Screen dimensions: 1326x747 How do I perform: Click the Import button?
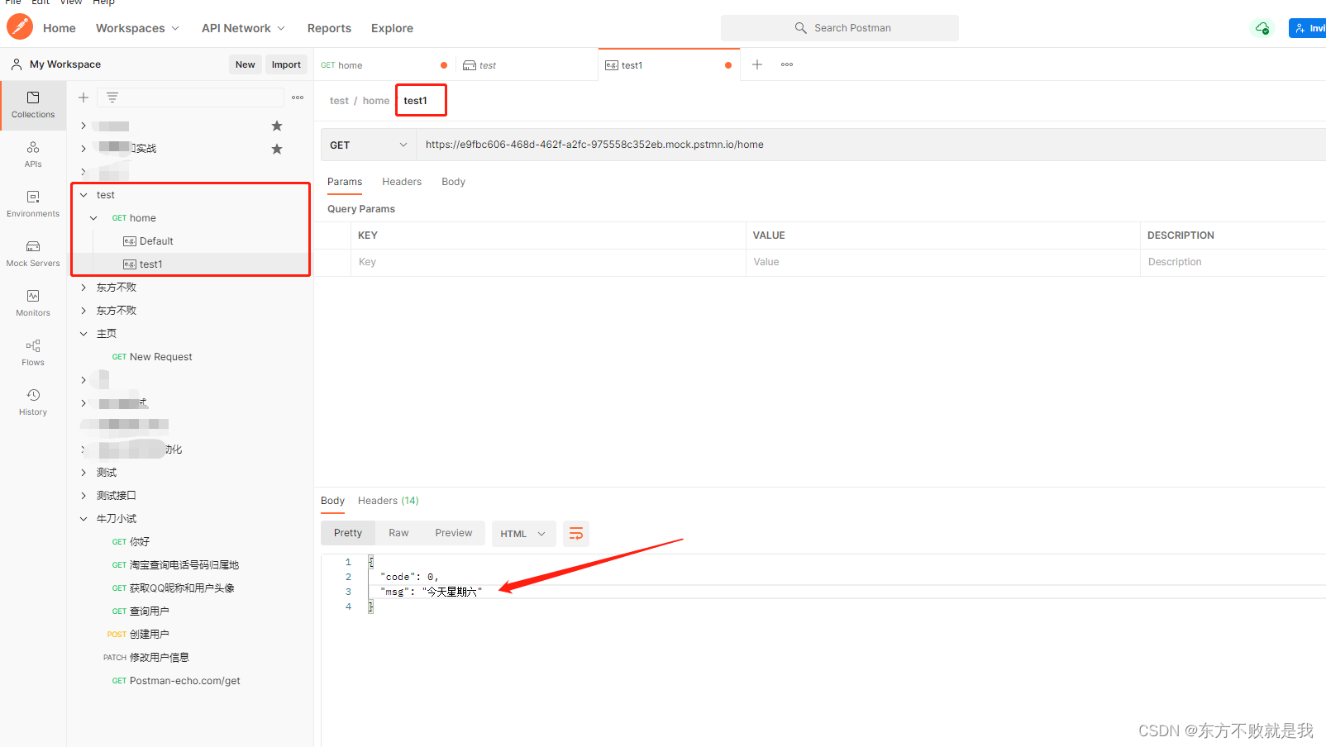coord(286,64)
